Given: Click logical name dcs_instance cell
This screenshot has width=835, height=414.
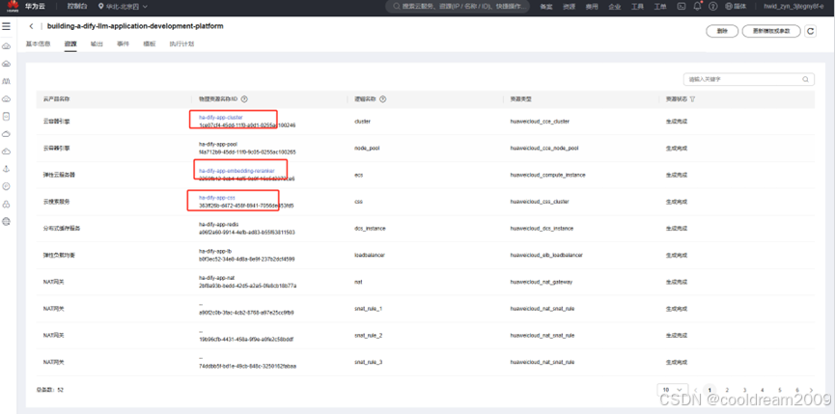Looking at the screenshot, I should click(370, 229).
